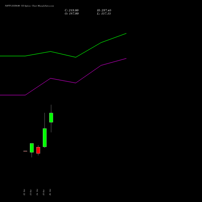Click the topmost green candlestick for 16 Oct
The height and width of the screenshot is (202, 202).
tap(51, 118)
